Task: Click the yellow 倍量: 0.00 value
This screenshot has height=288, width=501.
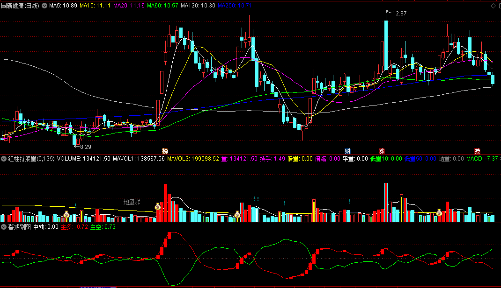Action: (300, 159)
